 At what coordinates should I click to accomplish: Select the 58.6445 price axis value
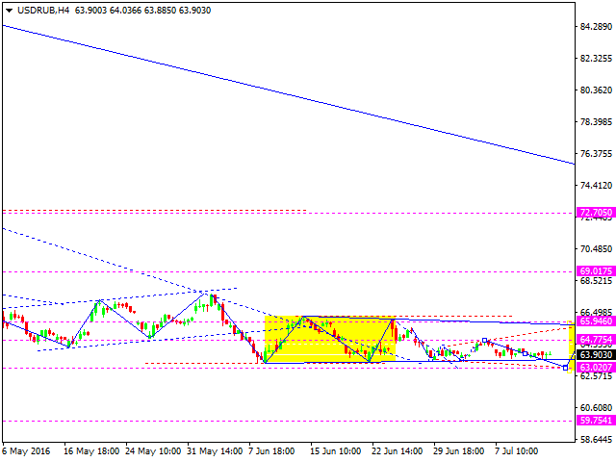[x=596, y=440]
